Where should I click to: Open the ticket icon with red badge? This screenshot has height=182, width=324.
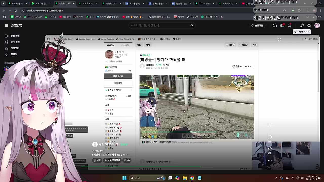click(x=282, y=26)
